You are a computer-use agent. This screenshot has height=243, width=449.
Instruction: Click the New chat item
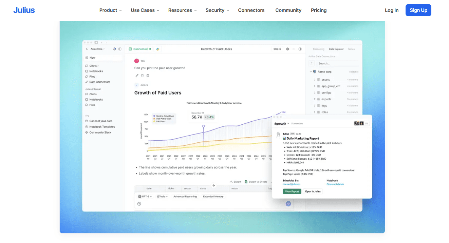pos(104,58)
